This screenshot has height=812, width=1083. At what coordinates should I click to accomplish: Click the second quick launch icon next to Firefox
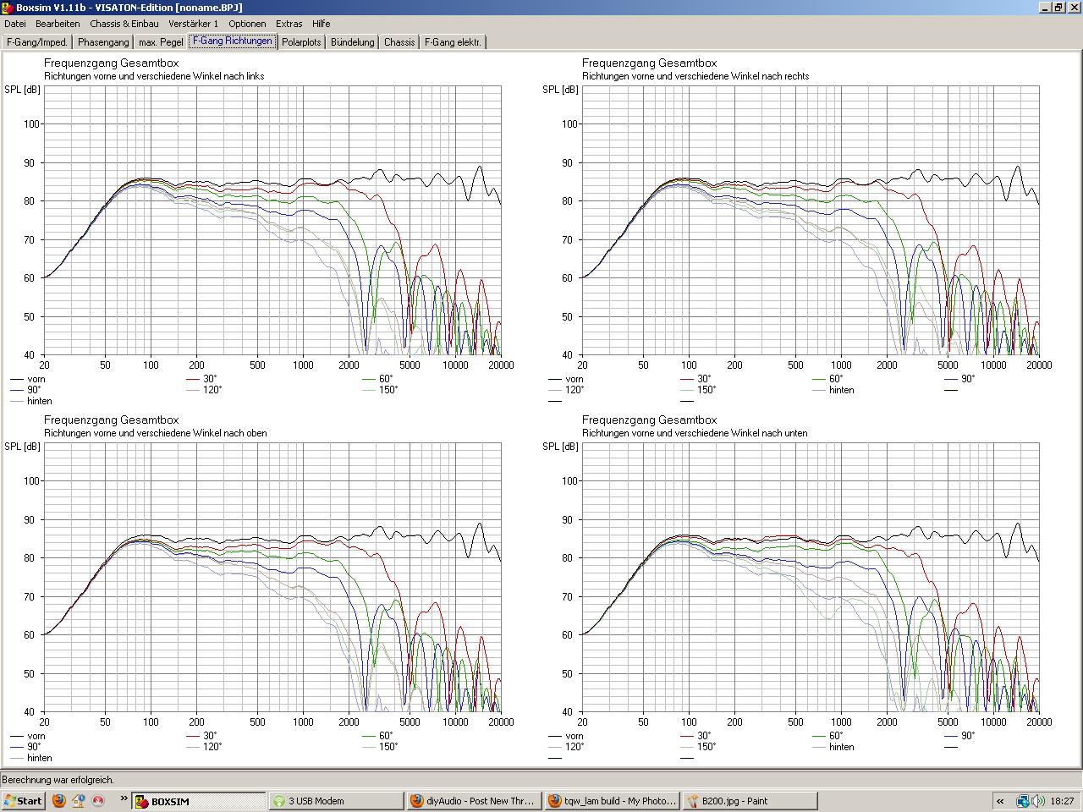point(79,800)
